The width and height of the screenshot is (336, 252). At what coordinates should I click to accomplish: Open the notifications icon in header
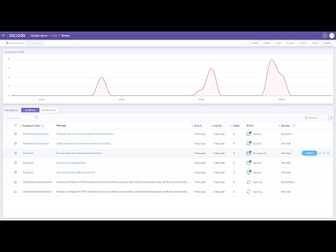coord(325,36)
